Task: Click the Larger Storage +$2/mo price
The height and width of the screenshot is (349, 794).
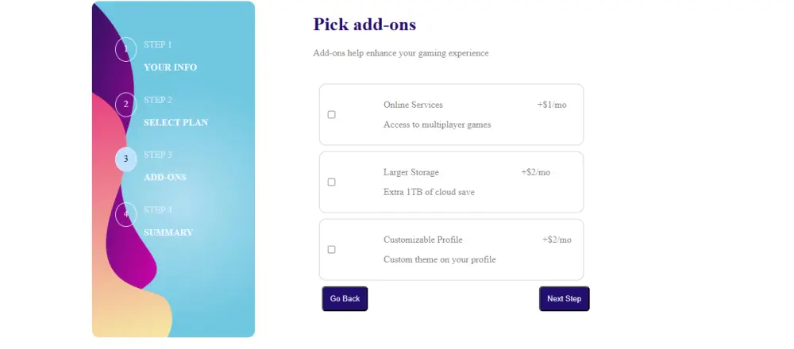Action: pyautogui.click(x=535, y=172)
